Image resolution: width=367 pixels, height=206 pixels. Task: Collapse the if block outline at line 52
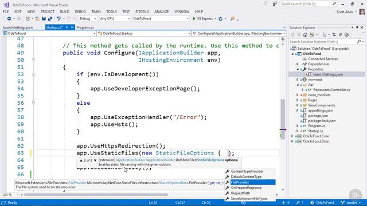coord(33,74)
